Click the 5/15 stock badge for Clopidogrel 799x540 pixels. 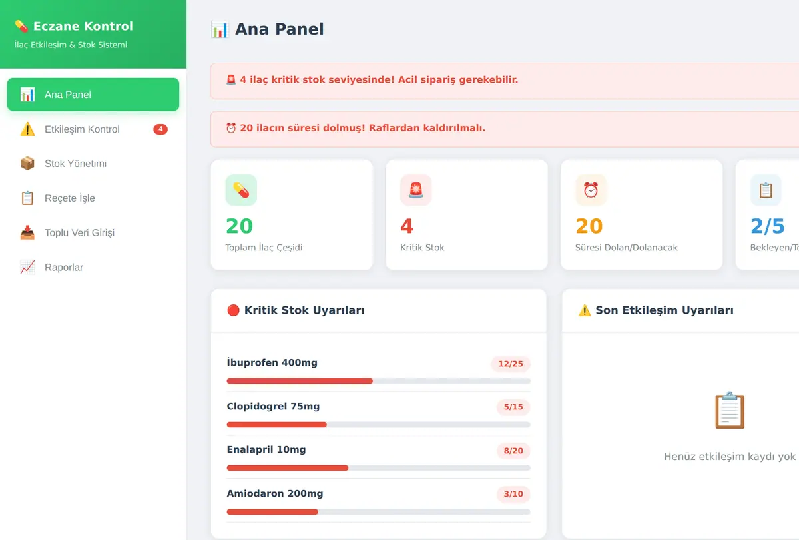pyautogui.click(x=513, y=407)
